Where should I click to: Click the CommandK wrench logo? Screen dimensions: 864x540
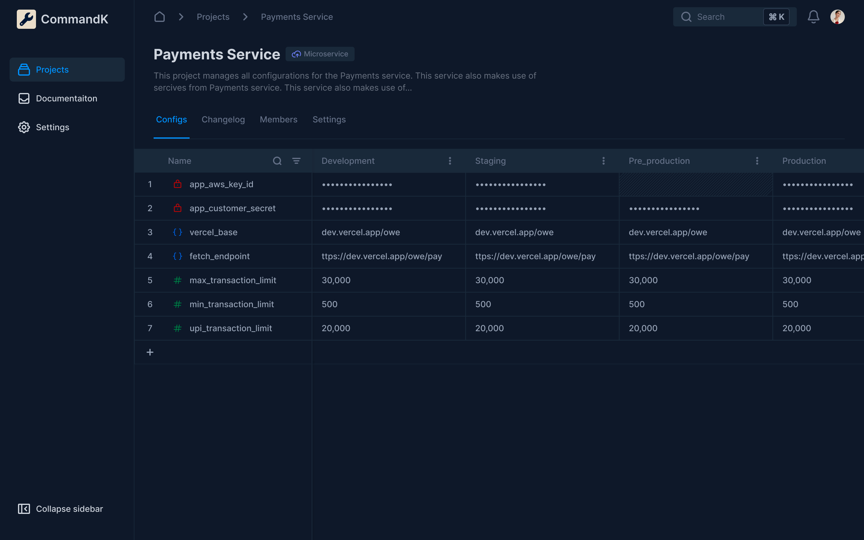[26, 19]
